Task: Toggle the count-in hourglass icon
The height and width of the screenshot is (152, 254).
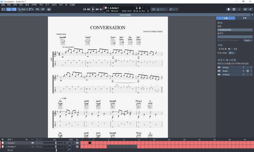Action: tap(137, 8)
